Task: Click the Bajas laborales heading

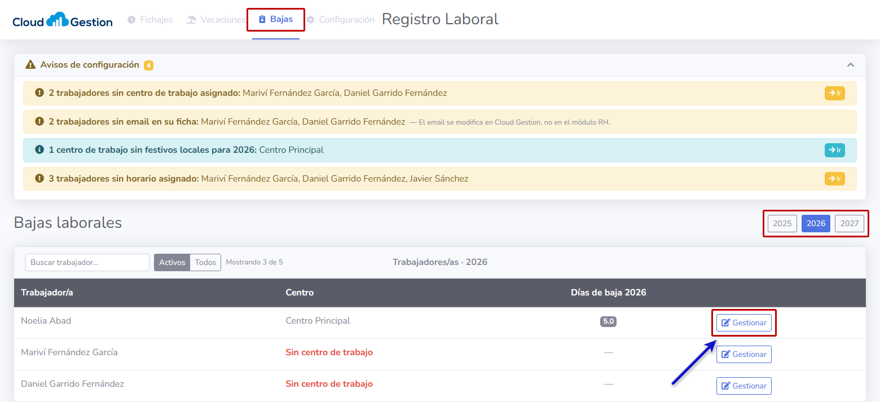Action: (x=68, y=223)
